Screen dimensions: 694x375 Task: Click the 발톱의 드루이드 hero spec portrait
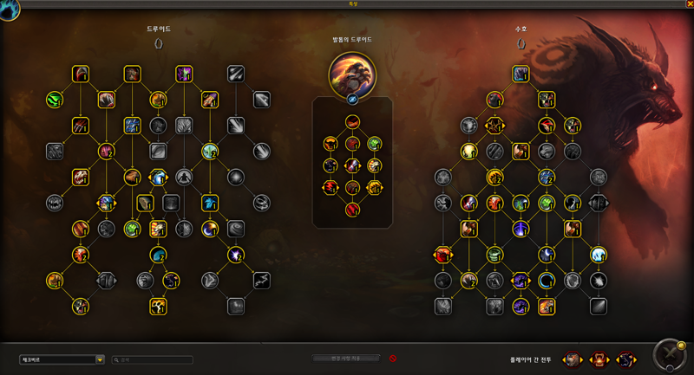(x=352, y=75)
